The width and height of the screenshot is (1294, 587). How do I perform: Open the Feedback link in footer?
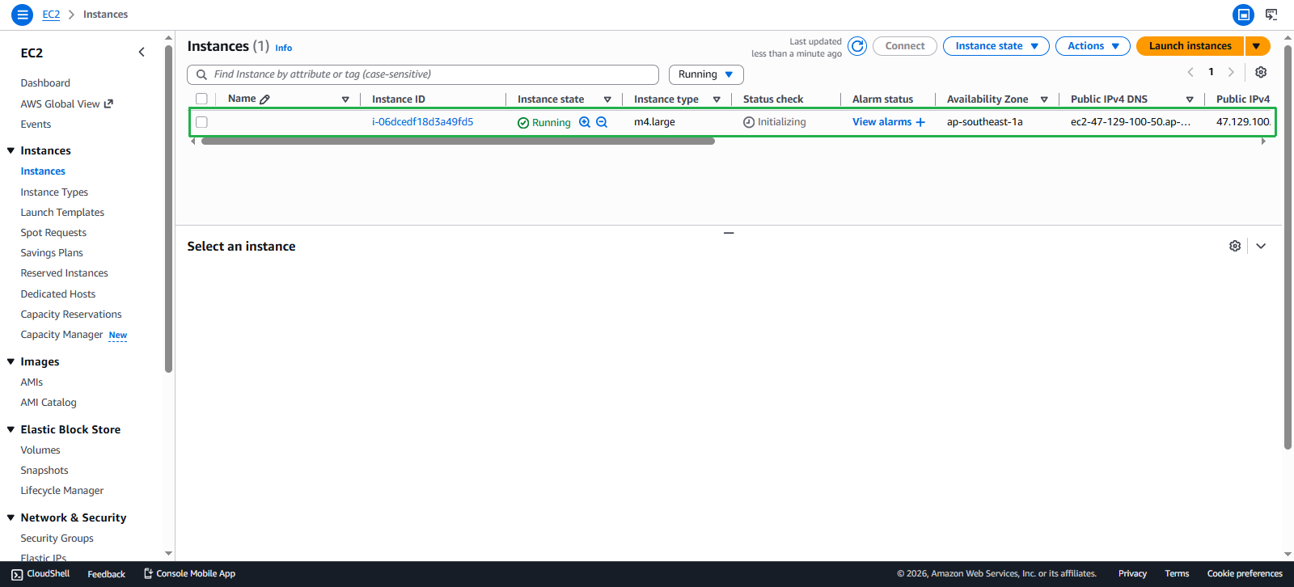106,574
